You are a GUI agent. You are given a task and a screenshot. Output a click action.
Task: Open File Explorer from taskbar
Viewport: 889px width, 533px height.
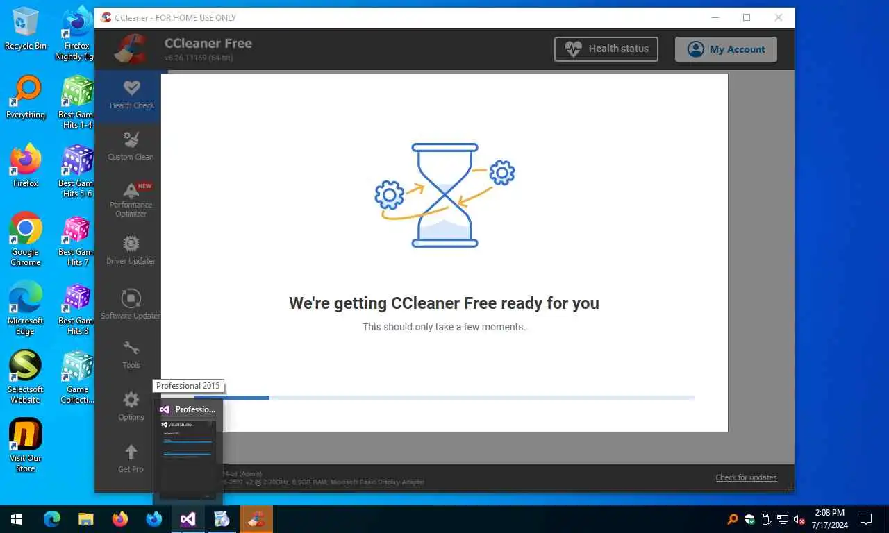click(85, 519)
